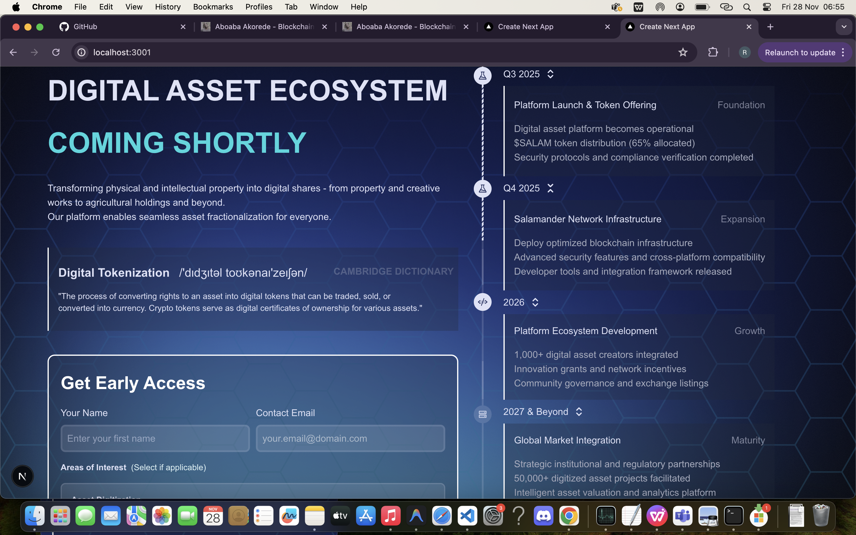
Task: Collapse the Q3 2025 timeline section
Action: tap(551, 74)
